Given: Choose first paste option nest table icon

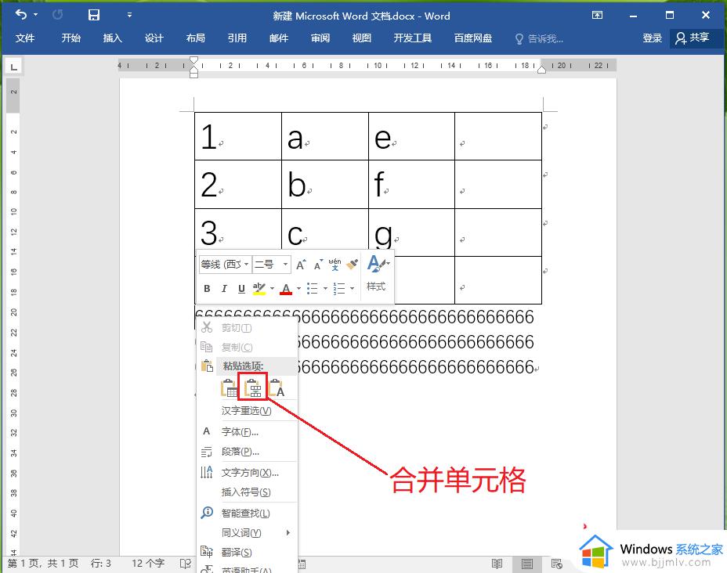Looking at the screenshot, I should point(229,387).
